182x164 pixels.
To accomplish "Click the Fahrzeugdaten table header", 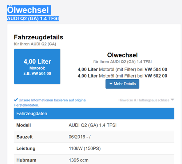I will click(x=94, y=113).
